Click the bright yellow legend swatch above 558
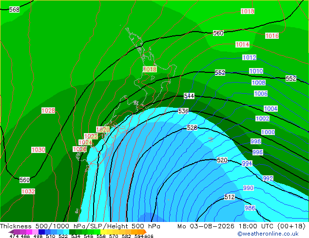309x238 pixels. click(x=103, y=232)
